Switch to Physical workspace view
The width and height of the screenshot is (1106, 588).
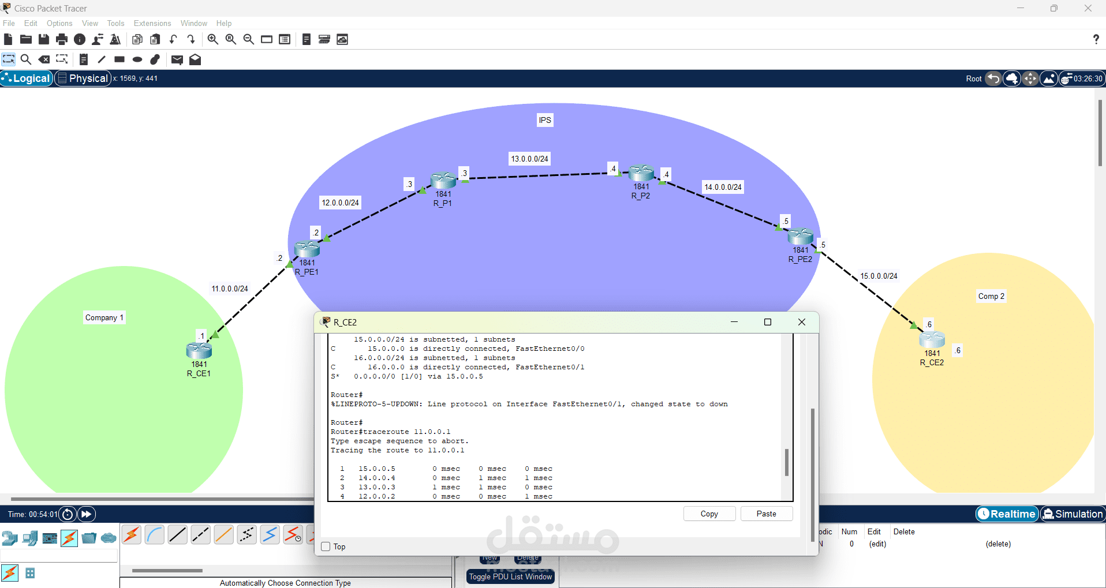[83, 78]
